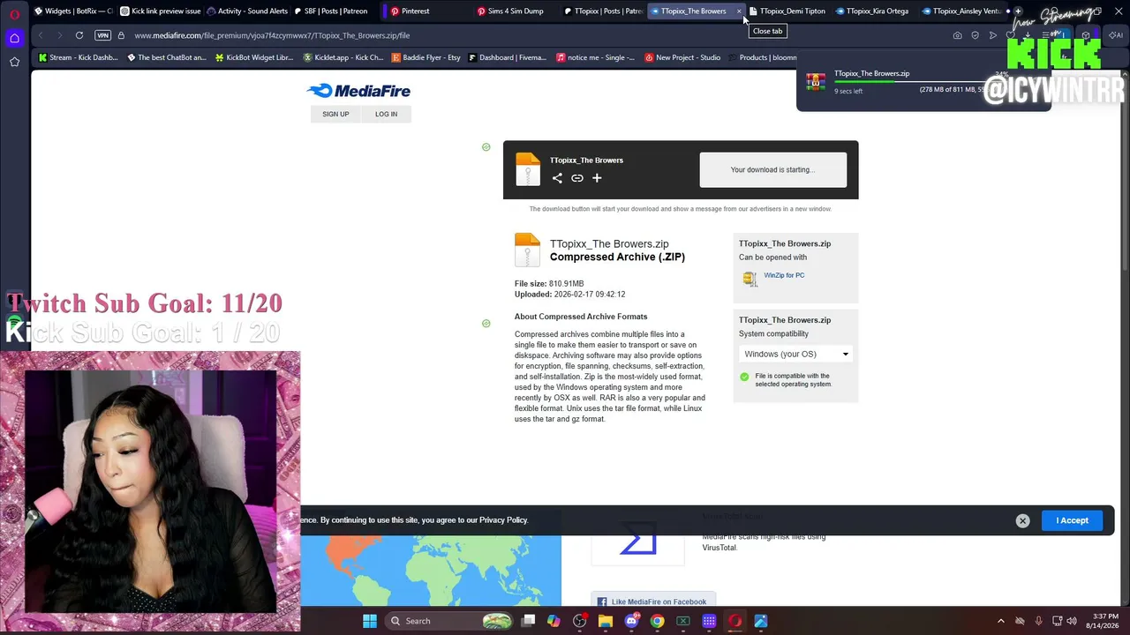Open the best ChatBot bookmark
1130x635 pixels.
coord(167,57)
